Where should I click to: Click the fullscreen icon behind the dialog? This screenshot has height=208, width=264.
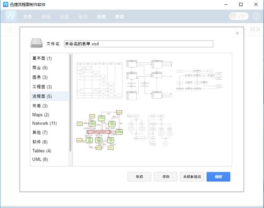pyautogui.click(x=252, y=30)
